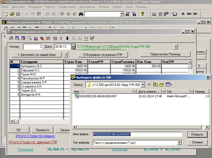Select file R002000228-066362065407 in list
The image size is (212, 158).
coord(98,96)
